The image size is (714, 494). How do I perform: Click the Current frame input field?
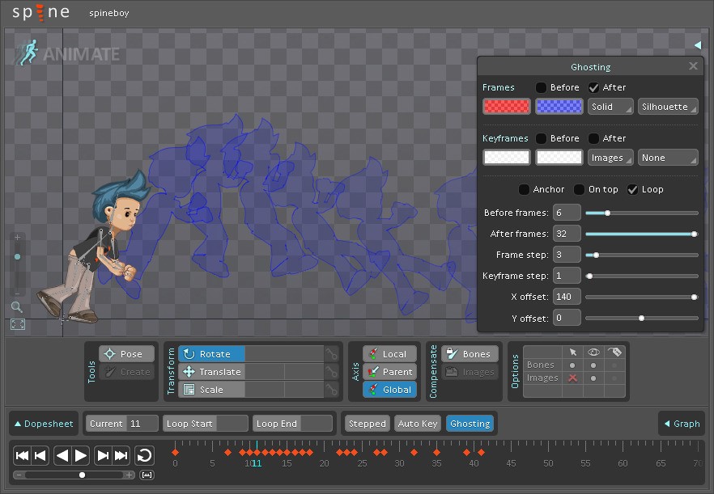(142, 424)
